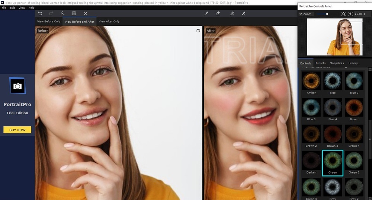Click the BUY NOW button
372x200 pixels.
(x=17, y=130)
